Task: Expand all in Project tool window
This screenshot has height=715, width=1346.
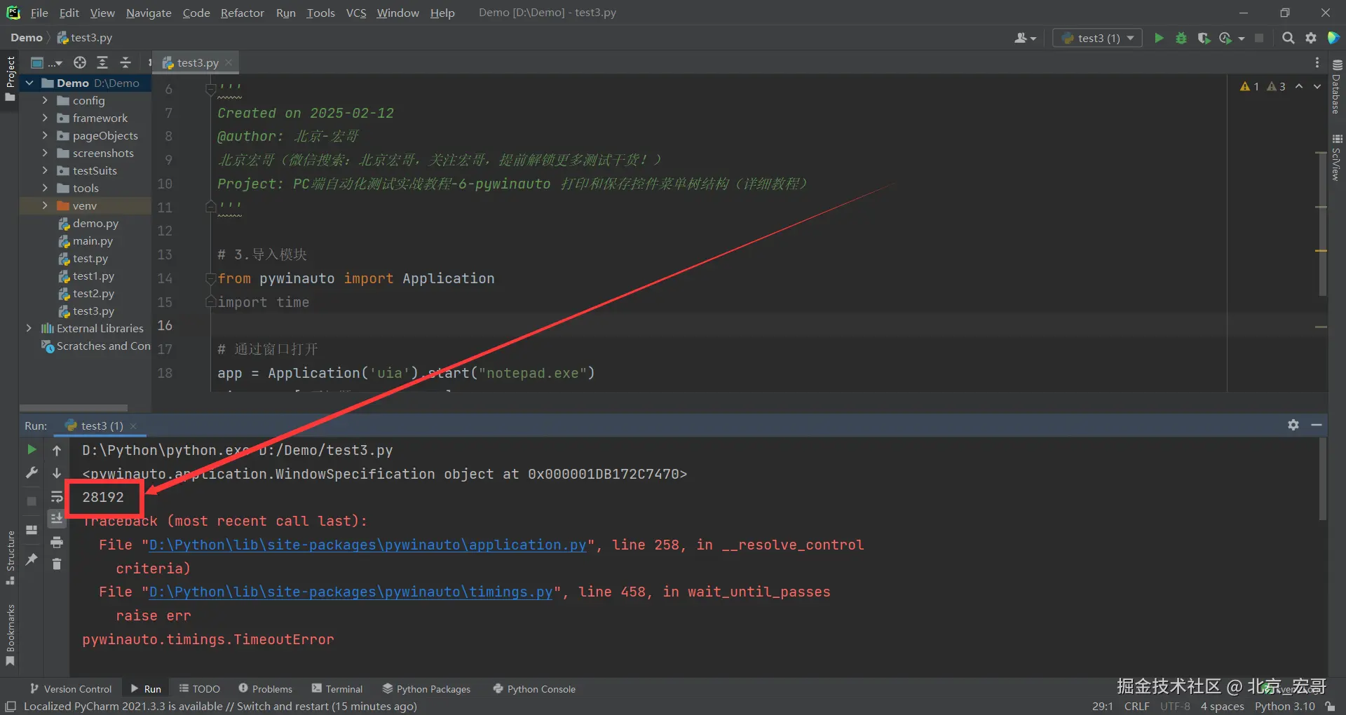Action: (x=102, y=62)
